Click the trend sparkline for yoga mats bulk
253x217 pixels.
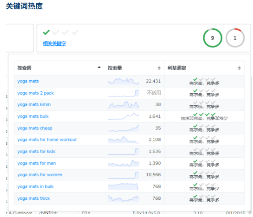pos(123,116)
